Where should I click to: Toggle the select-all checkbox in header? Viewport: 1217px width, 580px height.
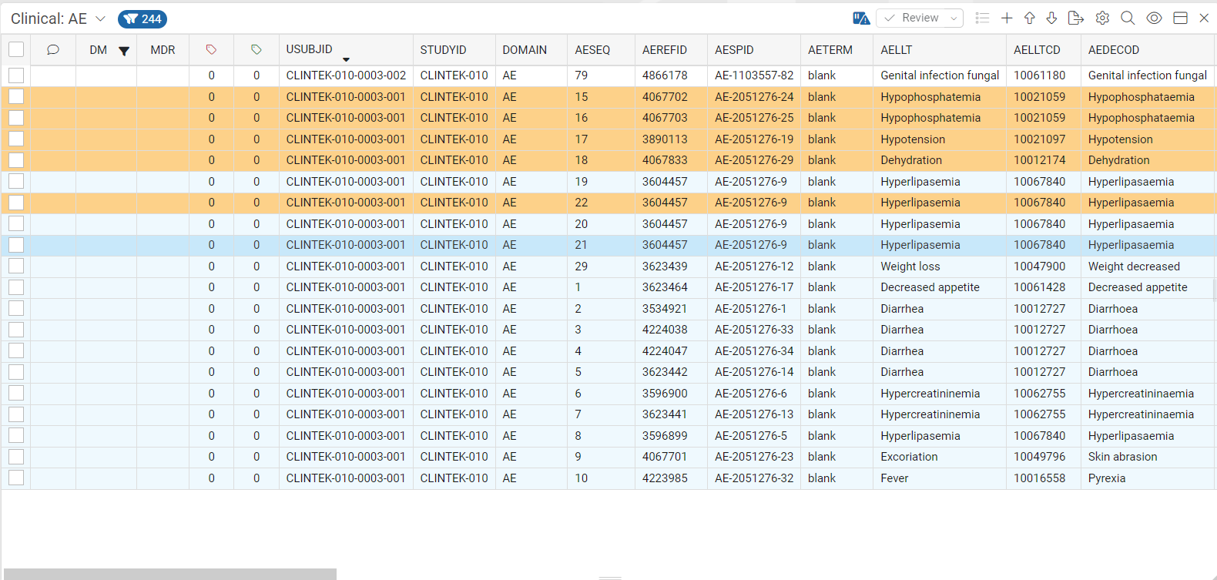(16, 50)
